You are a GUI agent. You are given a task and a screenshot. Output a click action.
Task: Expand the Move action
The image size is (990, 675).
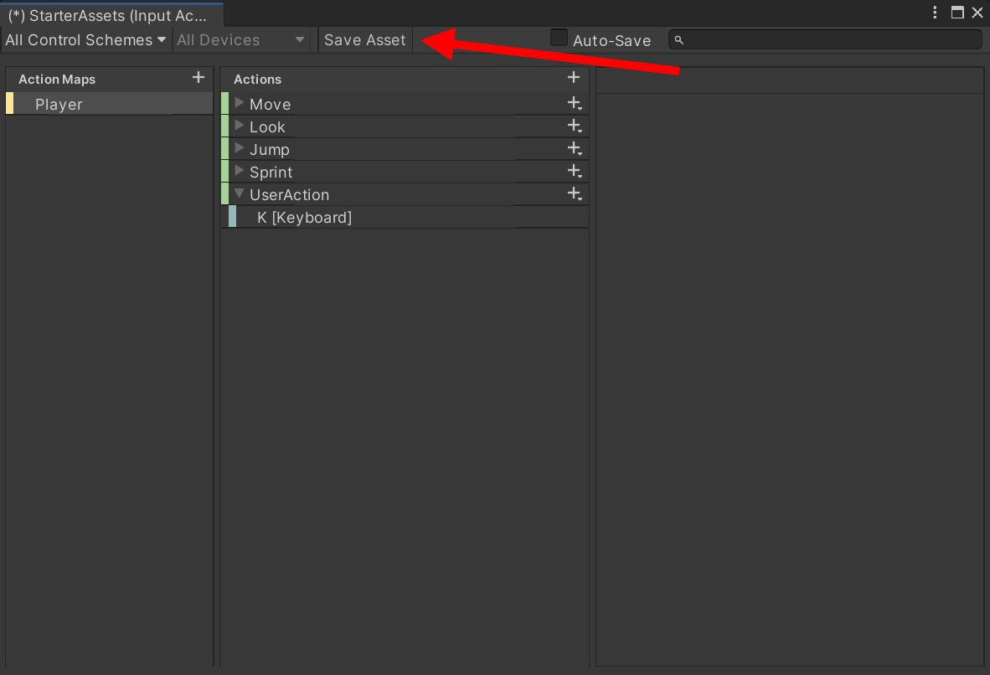240,102
